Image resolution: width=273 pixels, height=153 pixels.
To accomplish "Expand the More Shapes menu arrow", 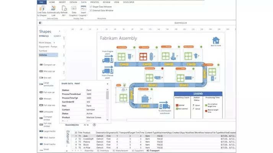I will (54, 42).
